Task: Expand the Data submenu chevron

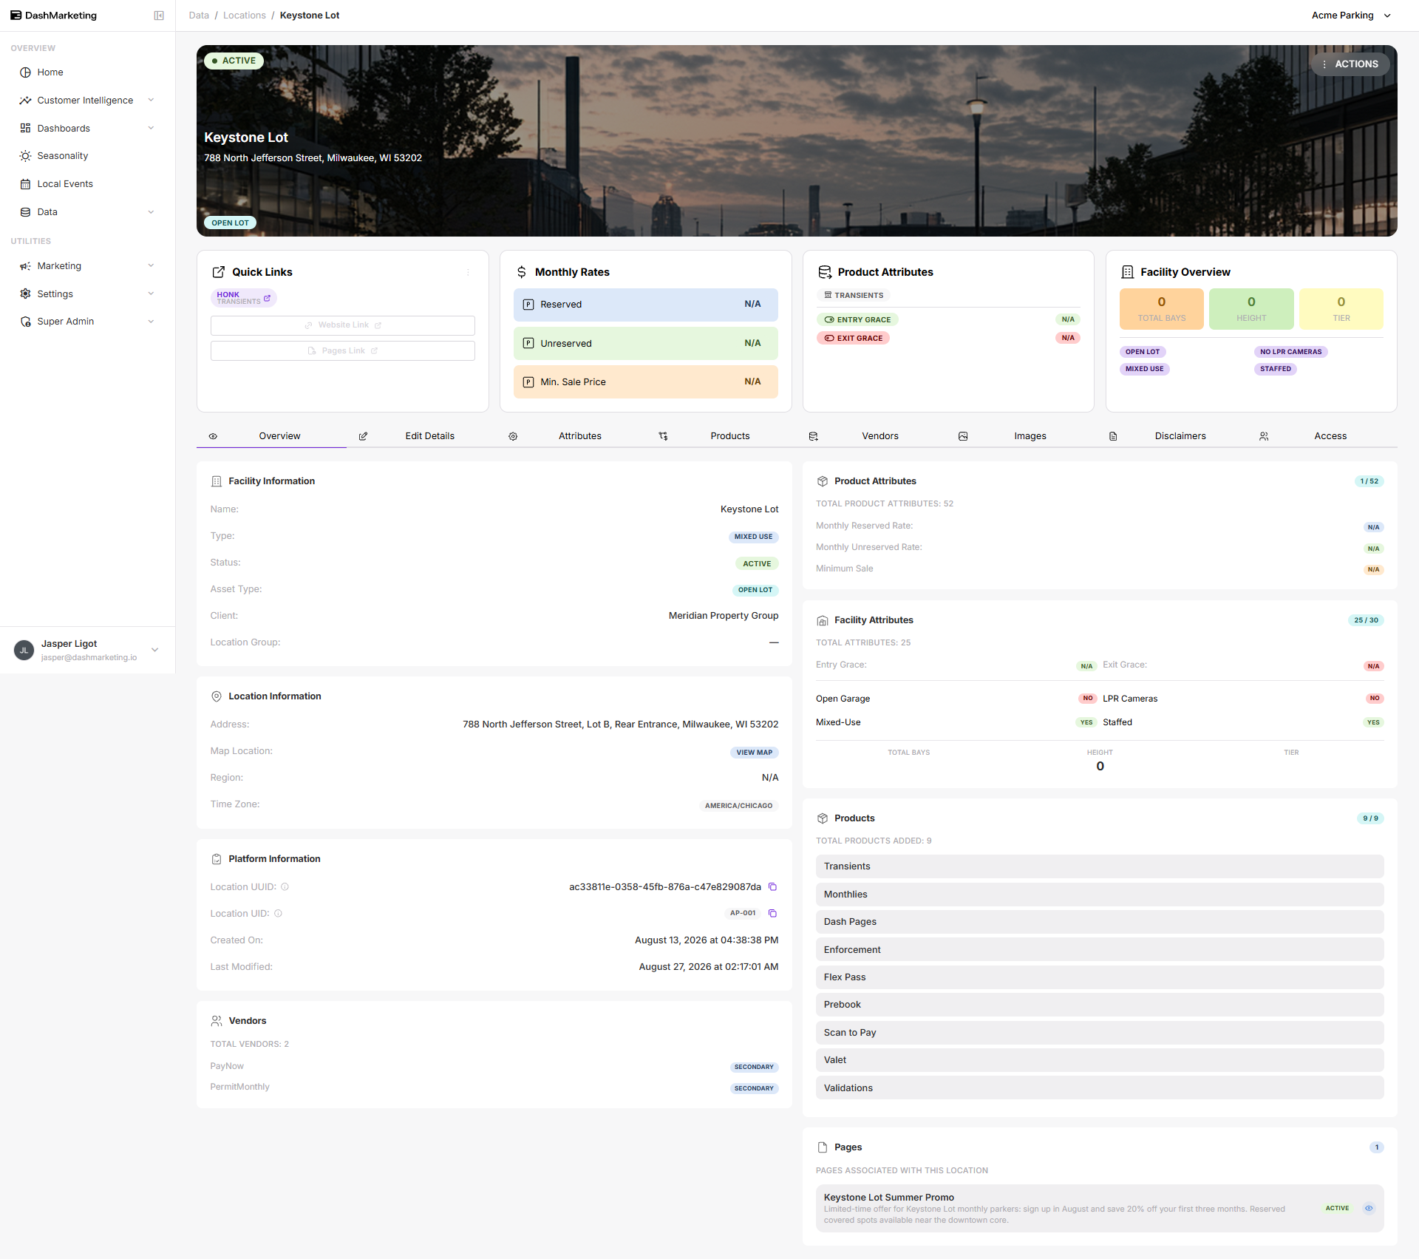Action: [151, 212]
